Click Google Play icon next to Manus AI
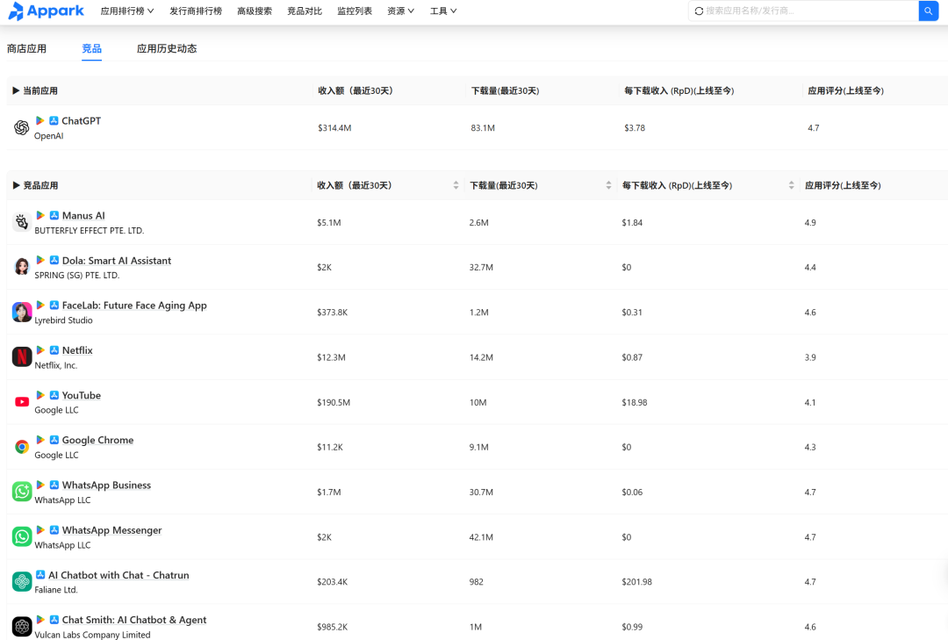This screenshot has width=948, height=640. pos(40,215)
